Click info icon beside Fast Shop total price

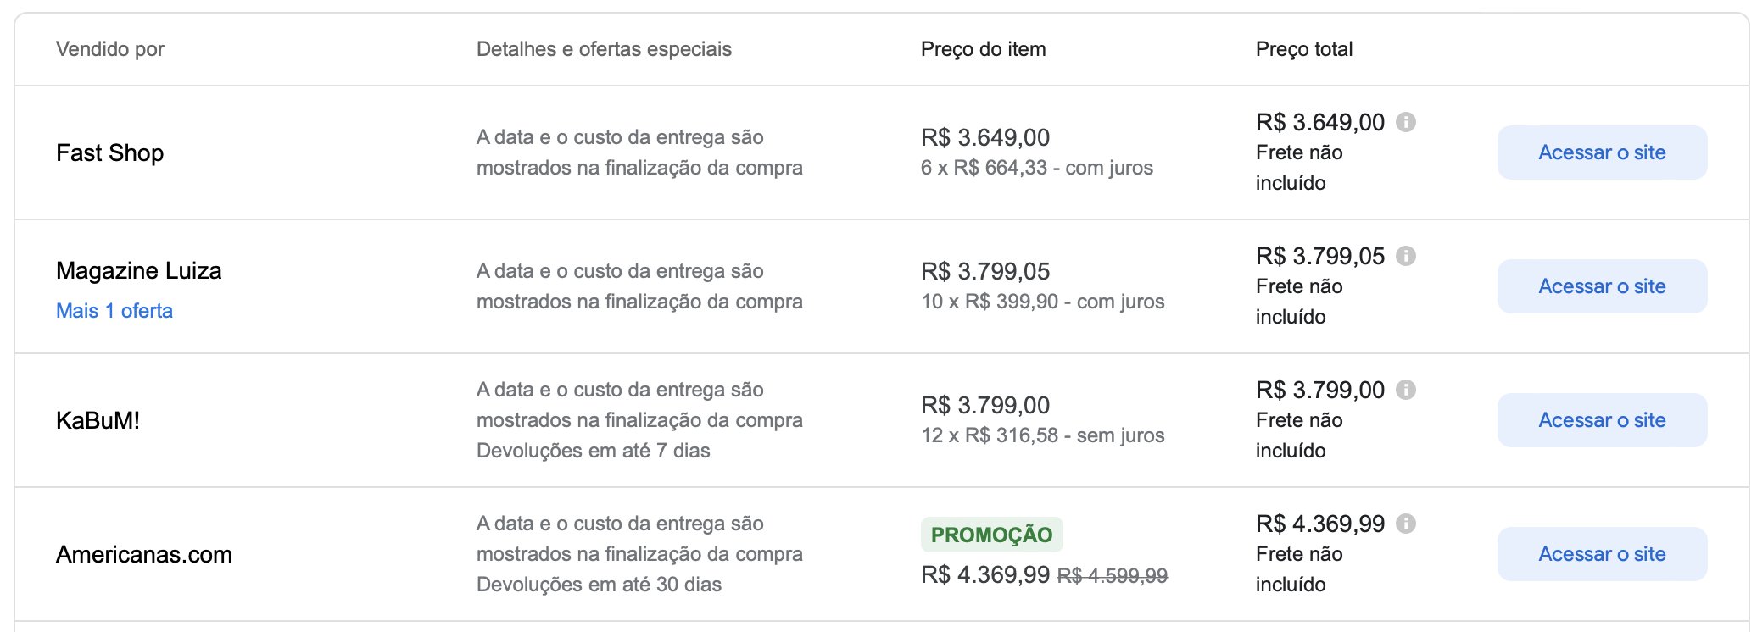coord(1406,122)
